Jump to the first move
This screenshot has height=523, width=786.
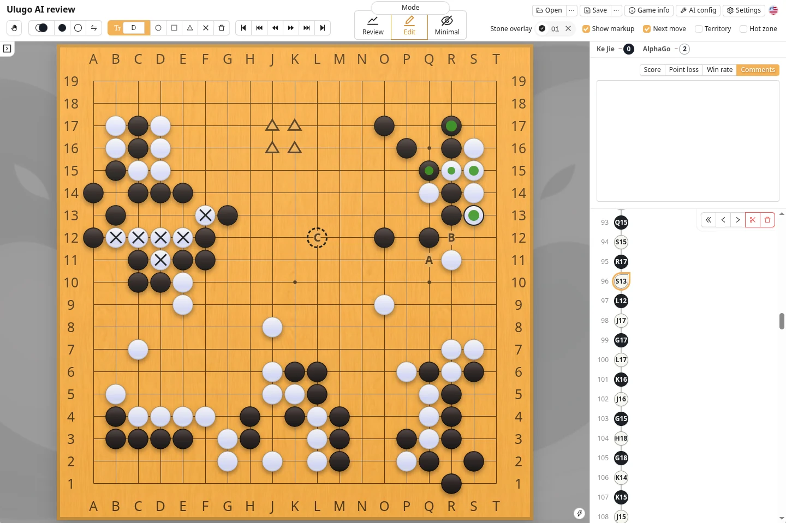243,28
